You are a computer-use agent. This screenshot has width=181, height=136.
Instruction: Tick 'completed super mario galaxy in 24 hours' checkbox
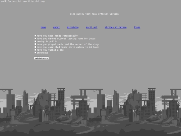click(36, 47)
